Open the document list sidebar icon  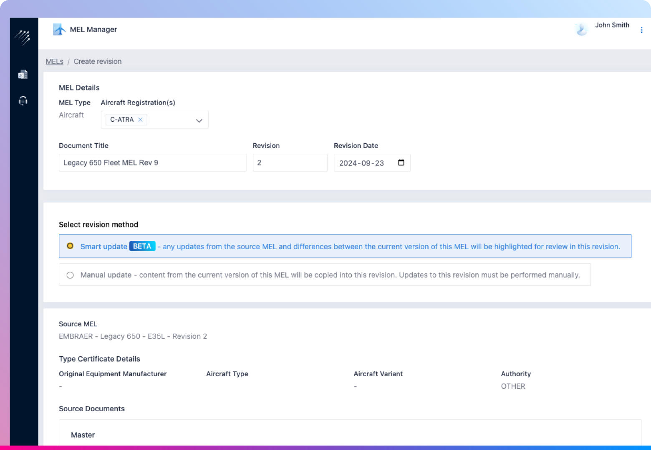pos(23,75)
